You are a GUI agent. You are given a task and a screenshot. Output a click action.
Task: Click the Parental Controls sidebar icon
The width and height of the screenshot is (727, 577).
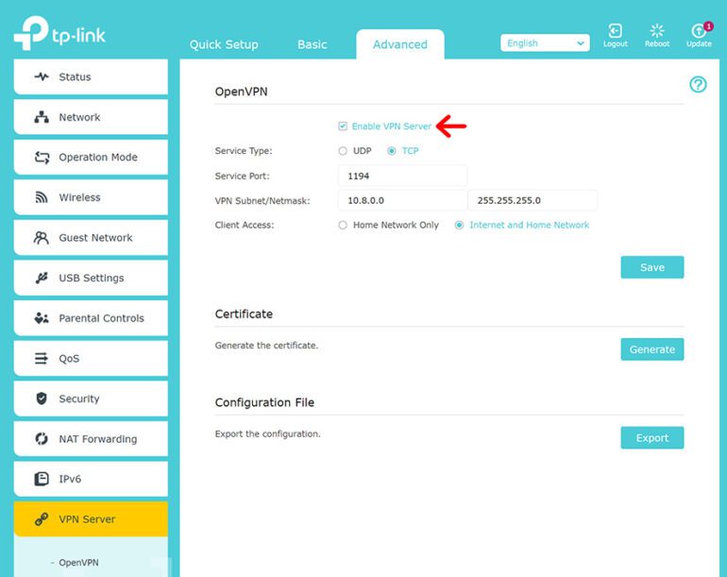(x=42, y=318)
